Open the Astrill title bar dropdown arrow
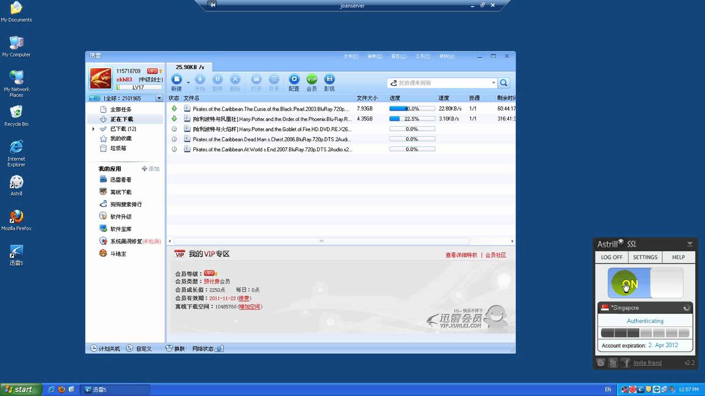The width and height of the screenshot is (705, 396). [690, 244]
